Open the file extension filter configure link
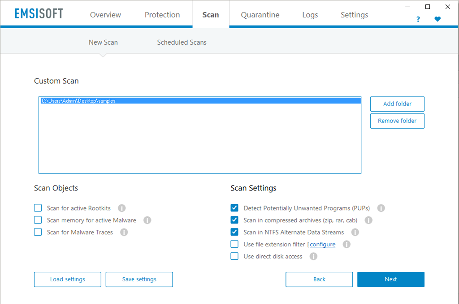This screenshot has height=304, width=459. click(x=322, y=244)
